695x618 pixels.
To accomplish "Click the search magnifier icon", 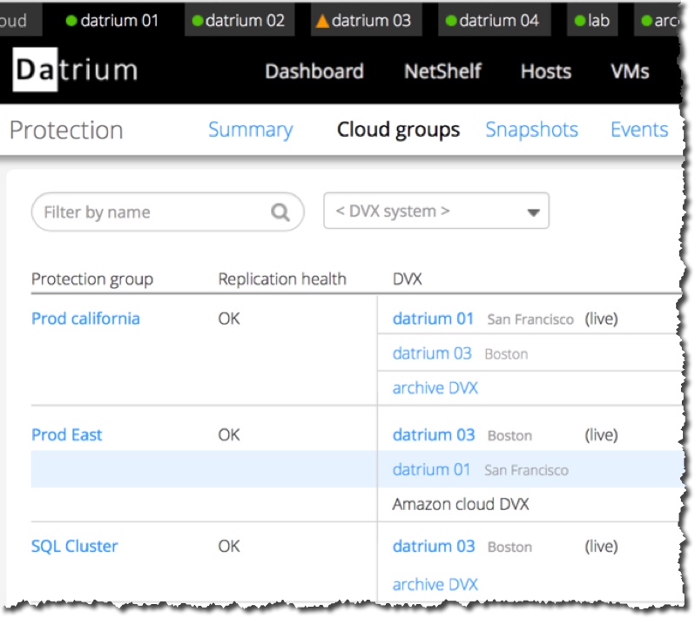I will pyautogui.click(x=280, y=212).
